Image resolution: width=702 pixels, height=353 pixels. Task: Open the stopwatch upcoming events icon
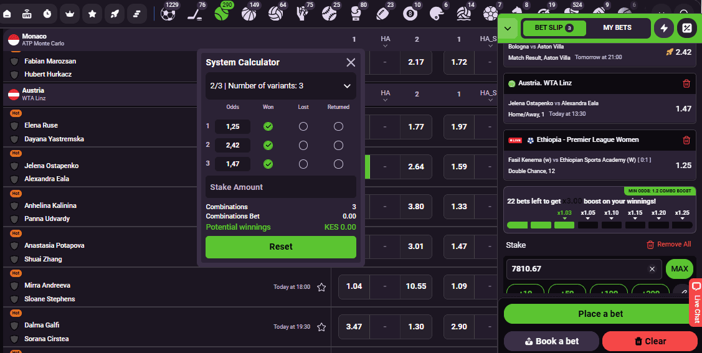tap(47, 14)
